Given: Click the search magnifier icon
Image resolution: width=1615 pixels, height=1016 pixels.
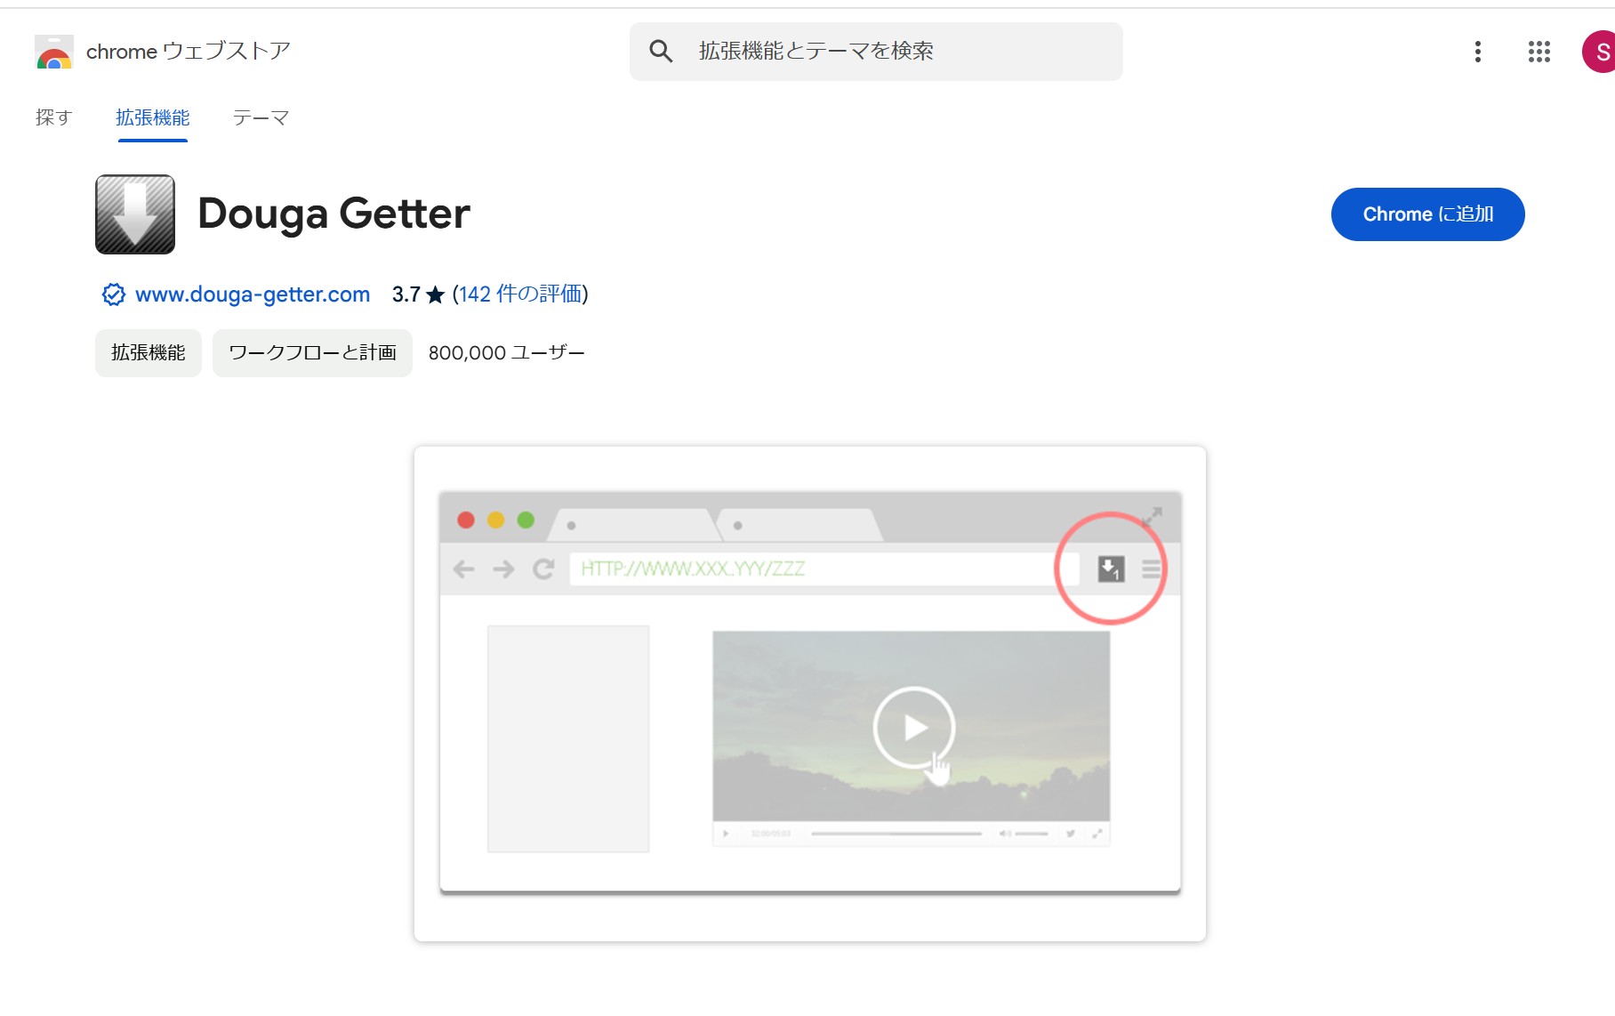Looking at the screenshot, I should [x=661, y=52].
